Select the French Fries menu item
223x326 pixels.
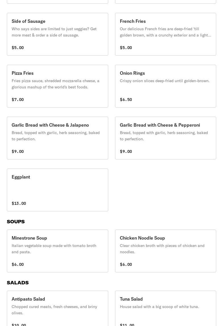coord(165,34)
